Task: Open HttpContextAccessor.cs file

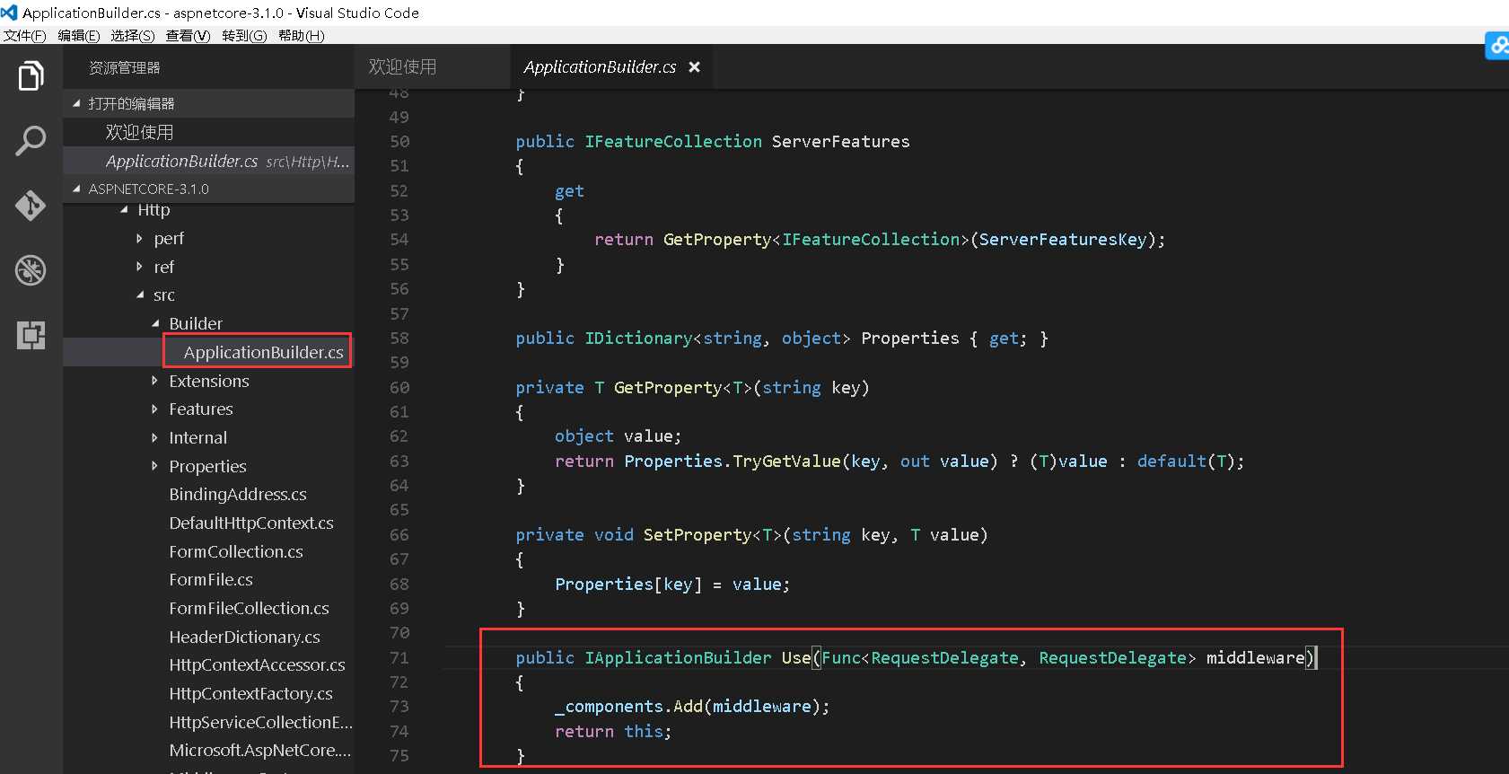Action: 257,665
